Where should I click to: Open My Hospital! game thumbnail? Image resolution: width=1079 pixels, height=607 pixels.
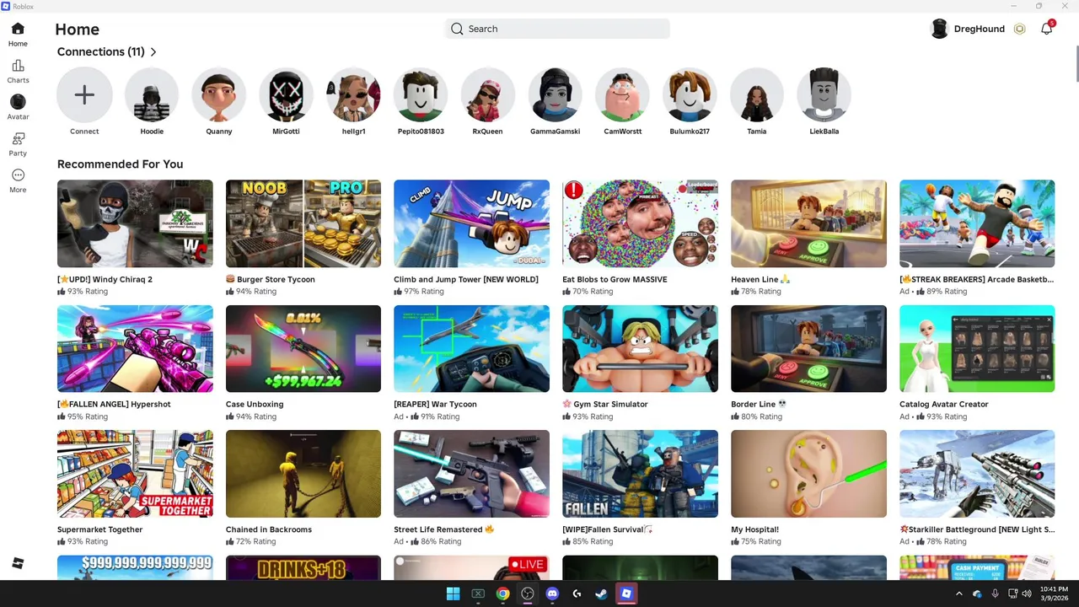(x=808, y=474)
